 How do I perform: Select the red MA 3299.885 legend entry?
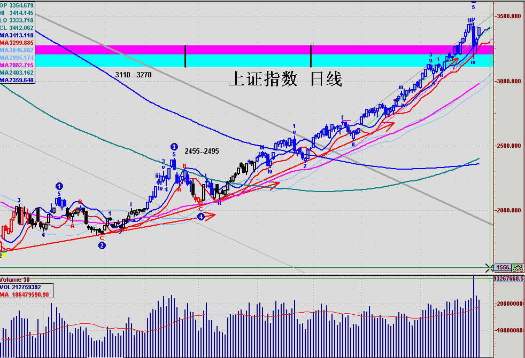click(x=17, y=43)
